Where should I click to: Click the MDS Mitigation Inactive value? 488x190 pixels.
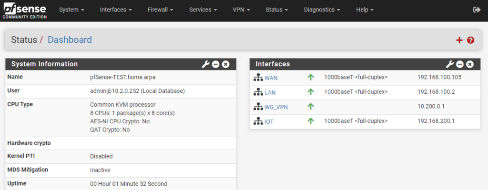click(x=100, y=170)
